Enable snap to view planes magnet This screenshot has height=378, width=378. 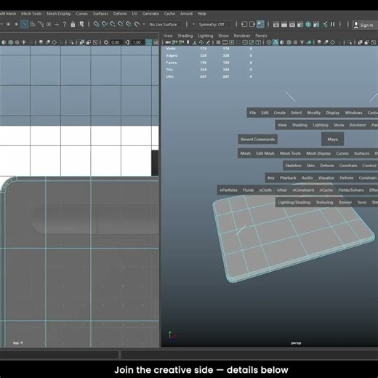tap(129, 24)
